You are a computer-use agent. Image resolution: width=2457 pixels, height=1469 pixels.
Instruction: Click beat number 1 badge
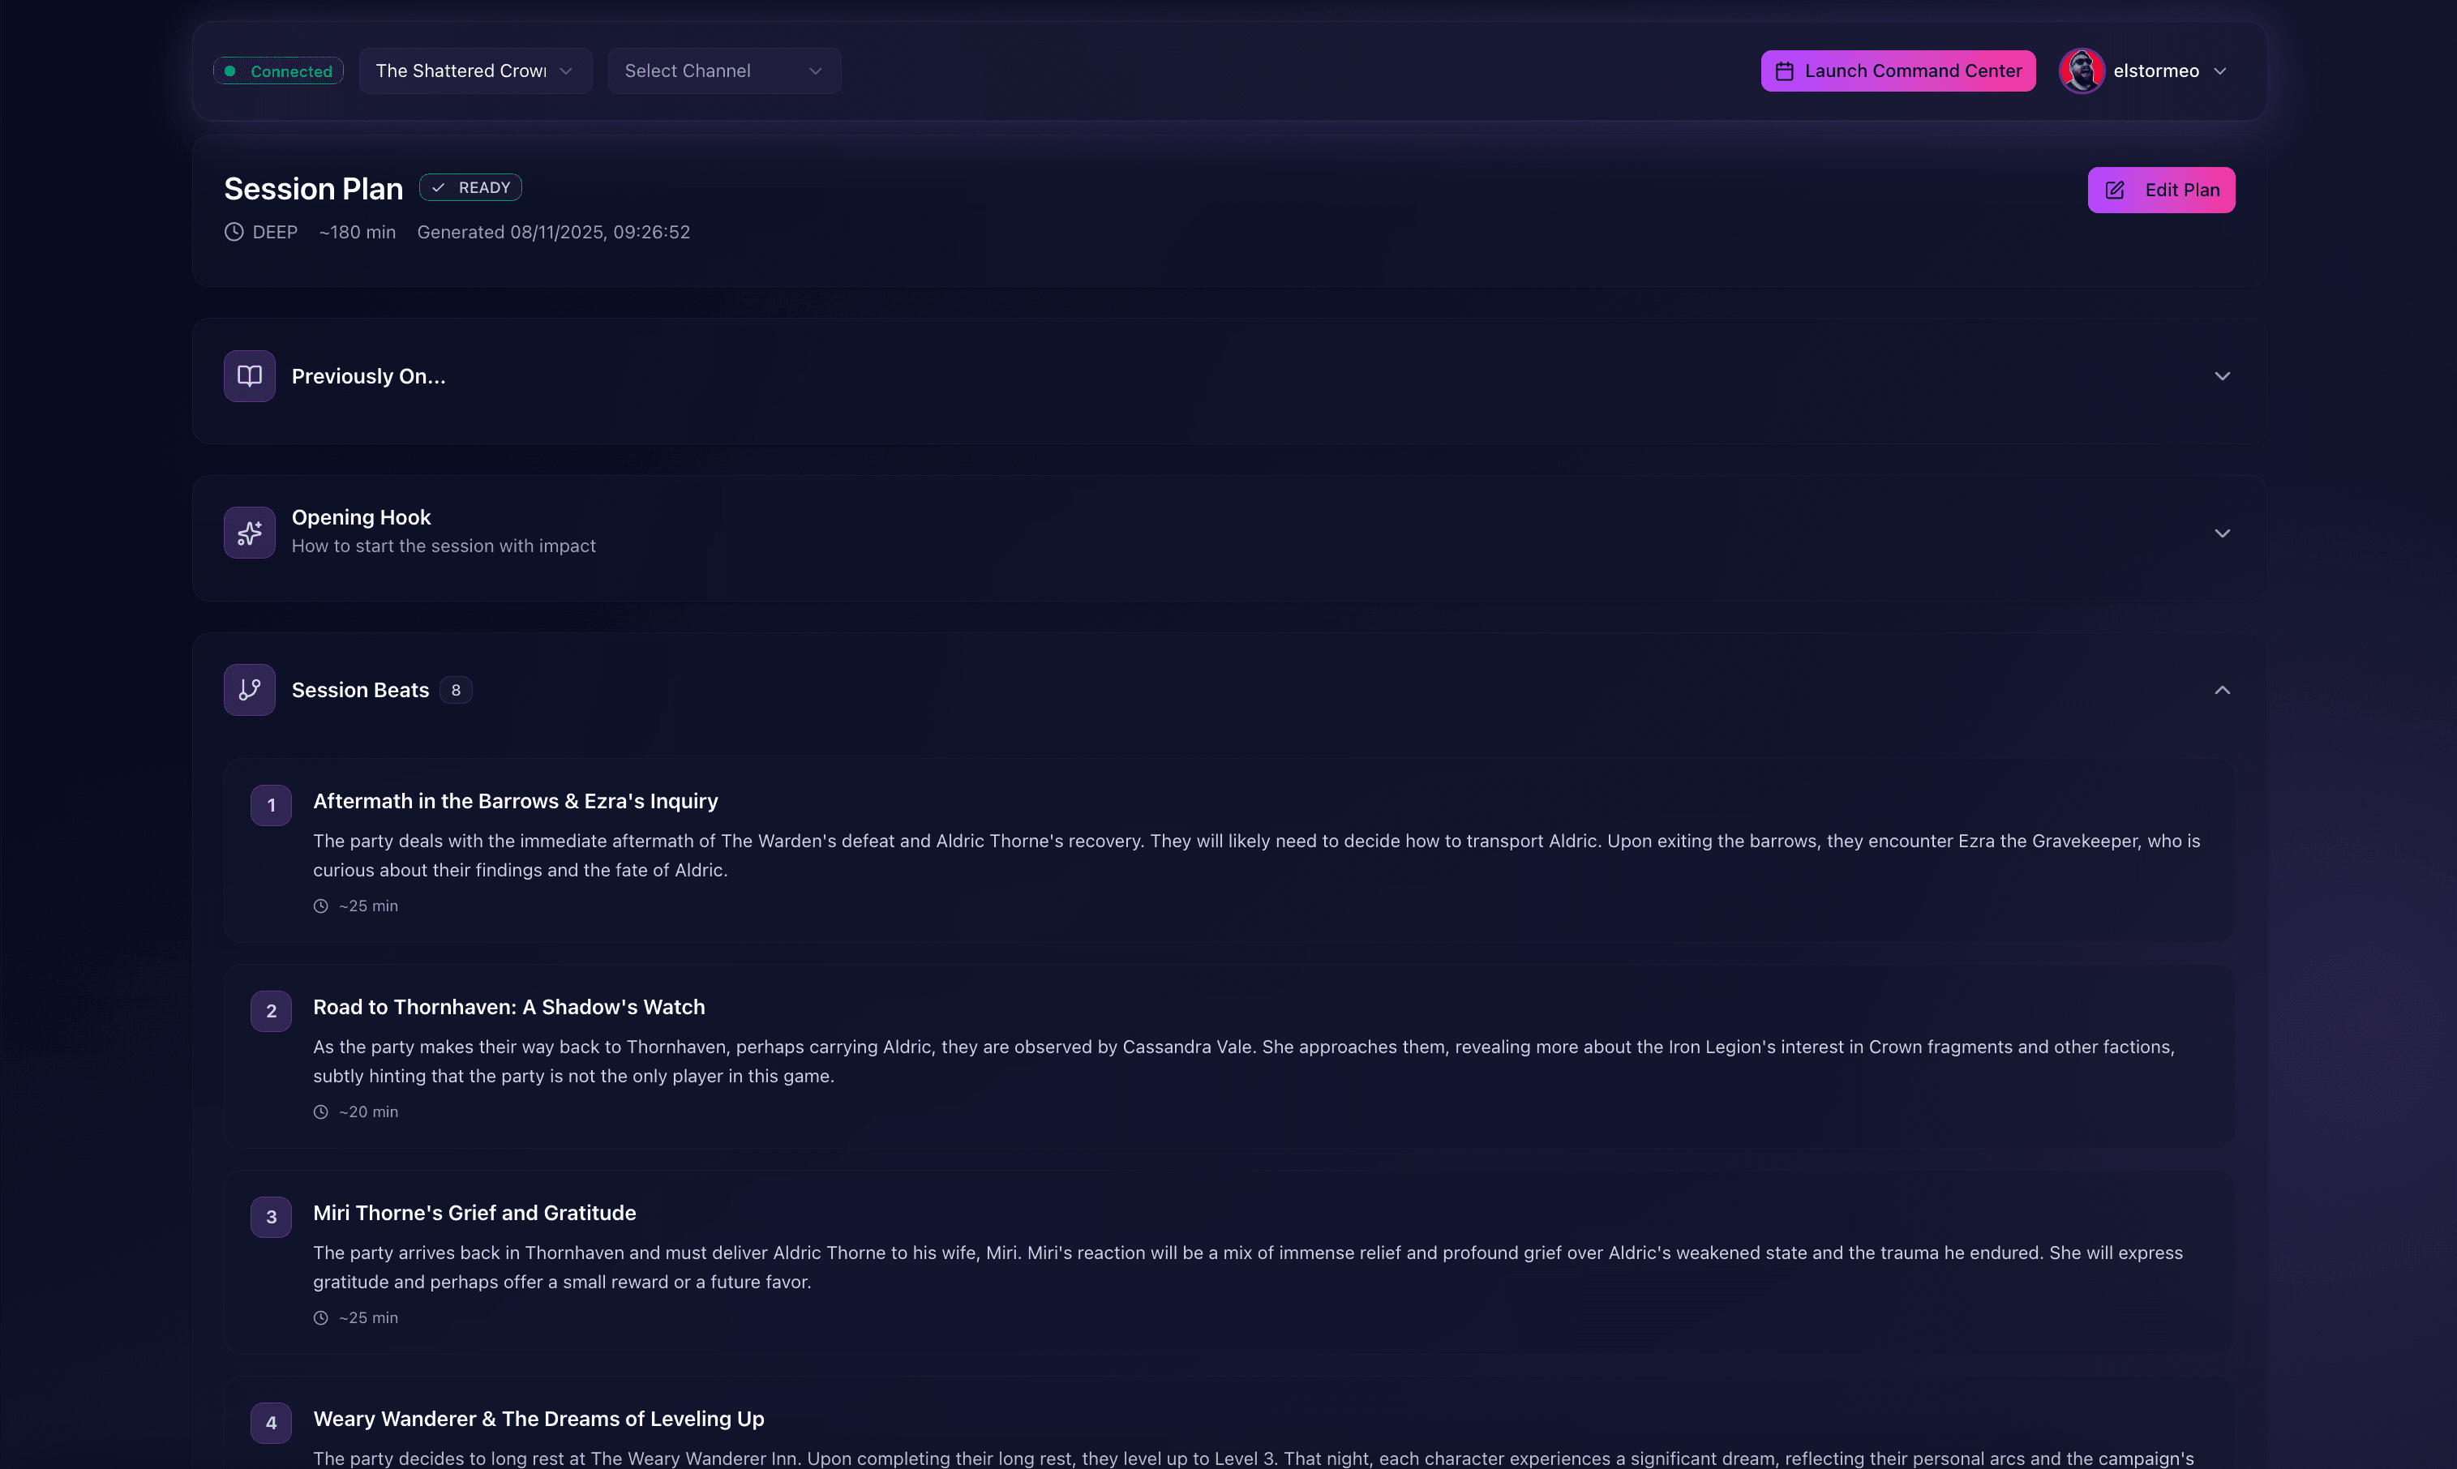[x=271, y=805]
